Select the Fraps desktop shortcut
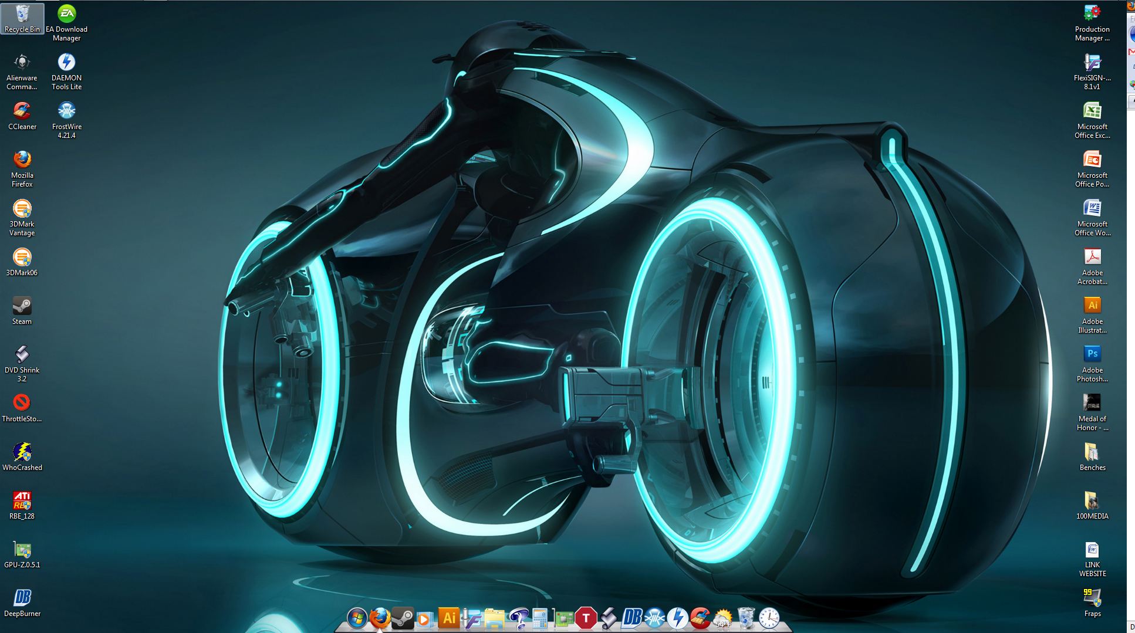Screen dimensions: 1135x633 click(1092, 602)
